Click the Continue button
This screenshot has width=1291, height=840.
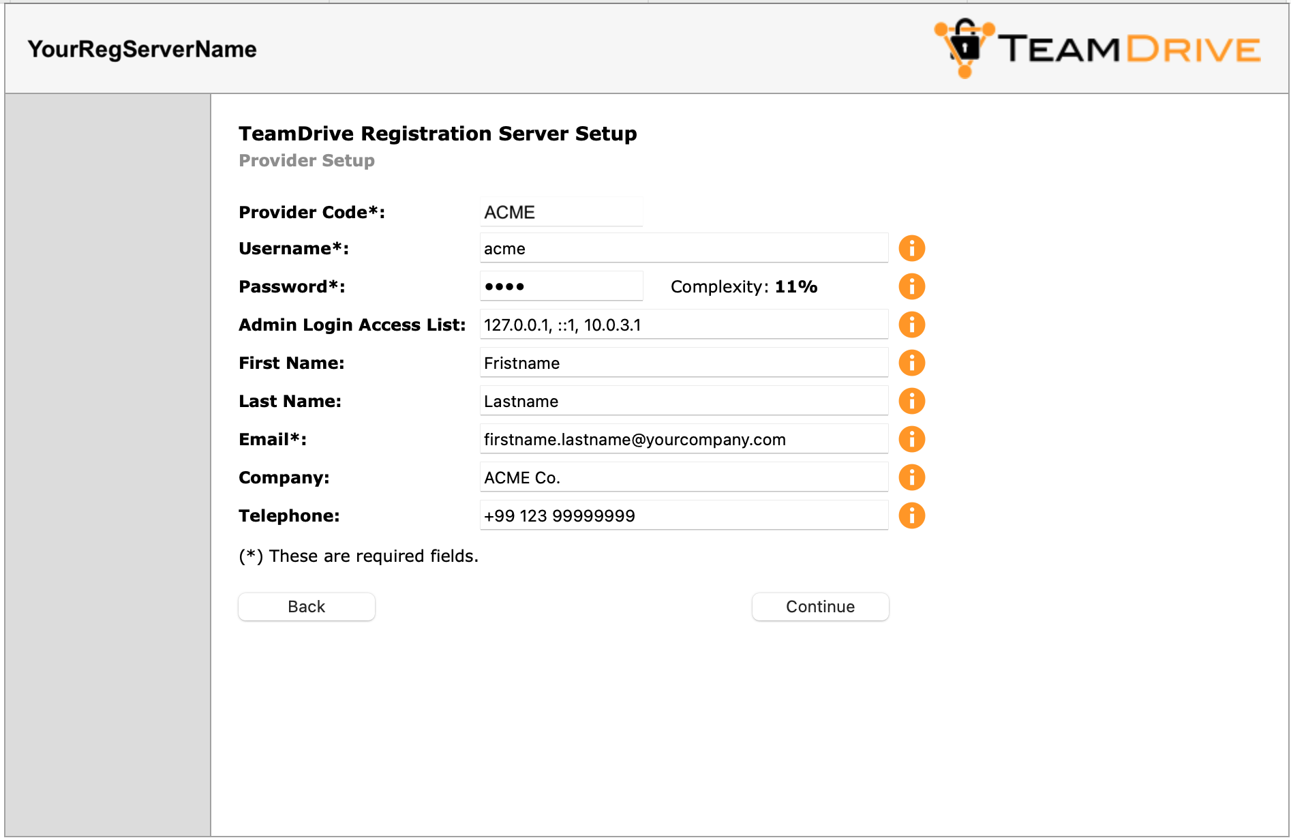click(x=820, y=606)
